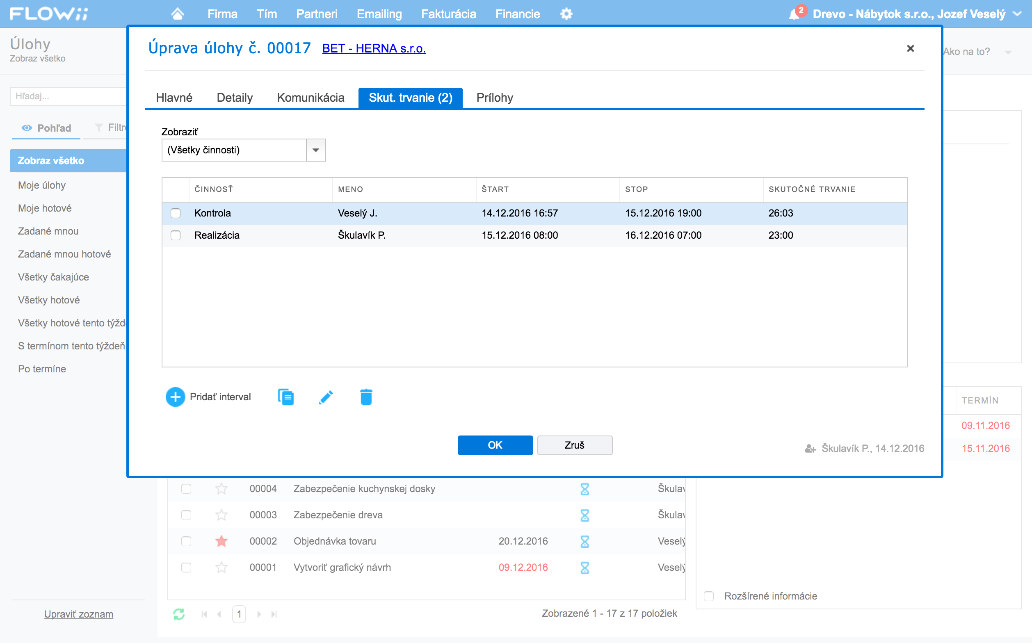Sort by SKUTOČNÉ TRVANIE column header
This screenshot has width=1032, height=643.
[835, 189]
